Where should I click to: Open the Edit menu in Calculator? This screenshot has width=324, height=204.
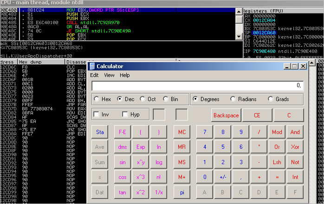tap(94, 75)
